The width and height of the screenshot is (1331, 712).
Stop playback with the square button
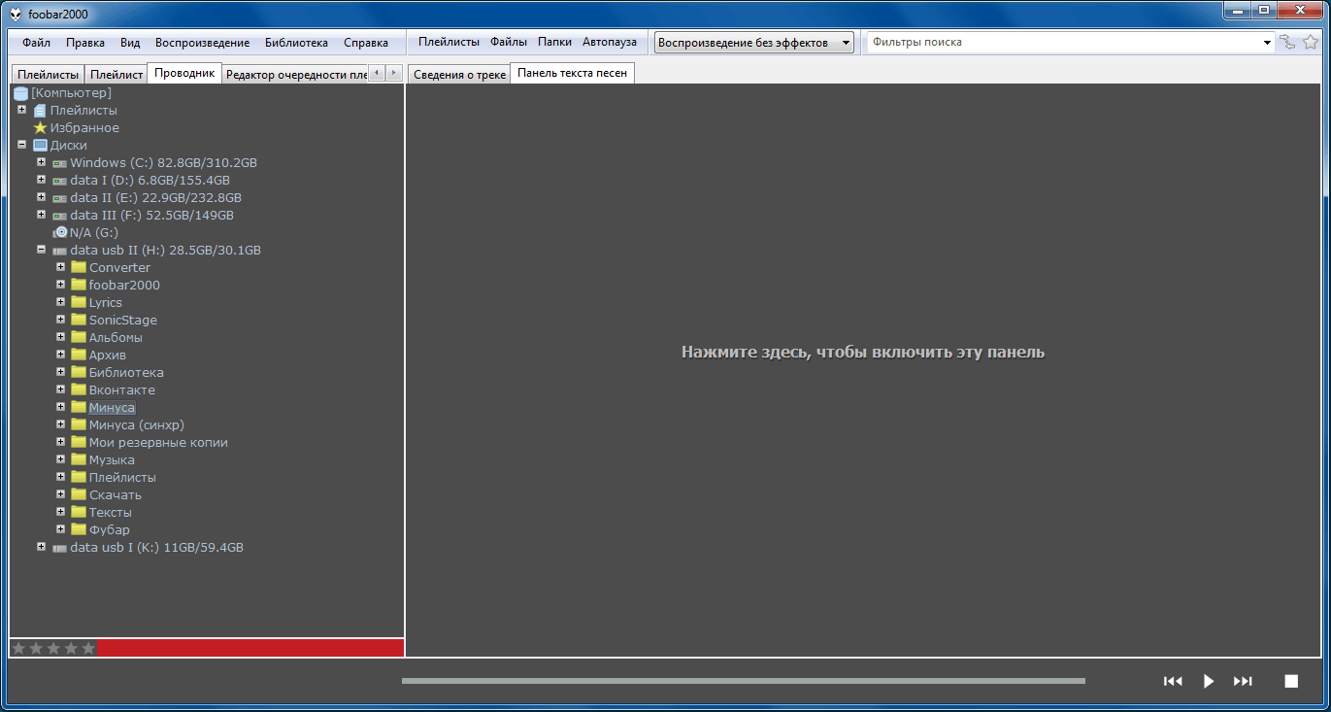(1291, 681)
